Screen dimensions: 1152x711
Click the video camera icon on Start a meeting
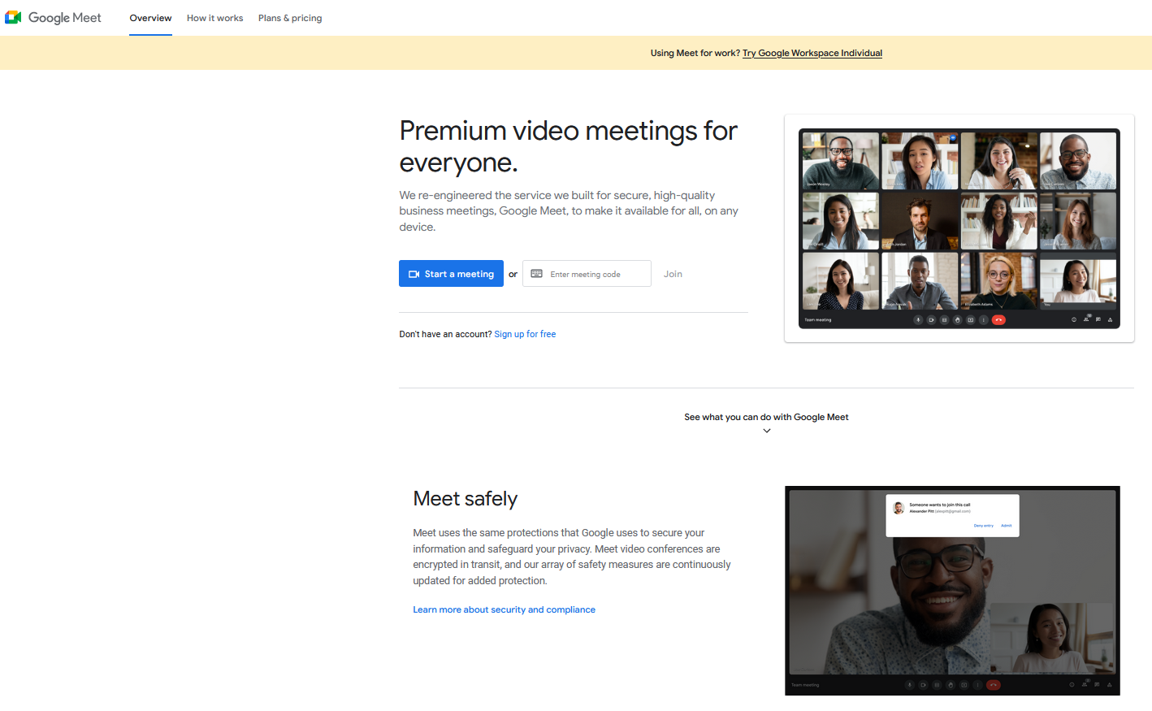pos(414,274)
